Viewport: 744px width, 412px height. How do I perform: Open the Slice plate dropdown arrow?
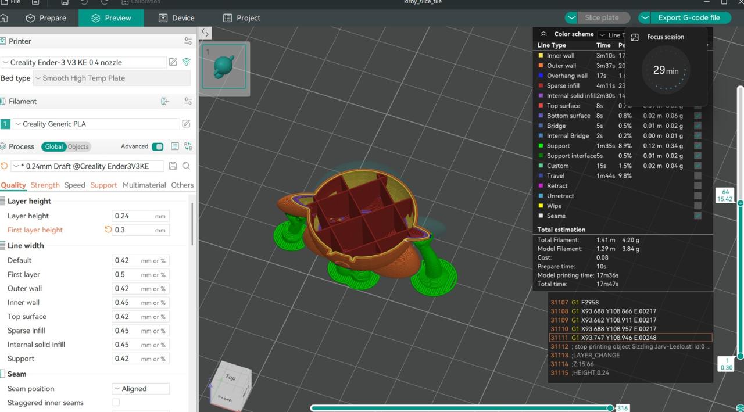pyautogui.click(x=571, y=17)
